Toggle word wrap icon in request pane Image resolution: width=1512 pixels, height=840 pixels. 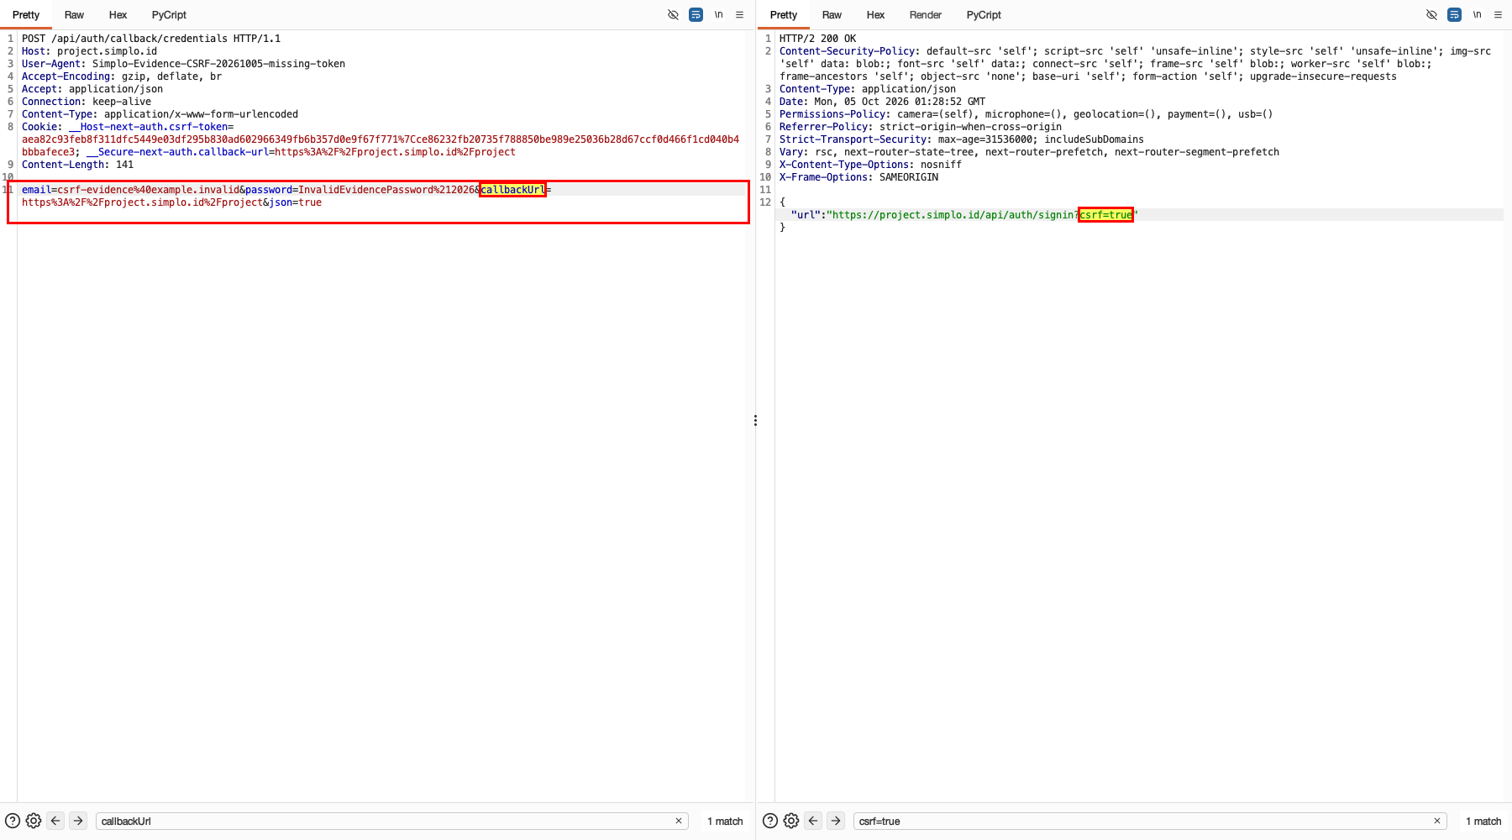click(696, 14)
